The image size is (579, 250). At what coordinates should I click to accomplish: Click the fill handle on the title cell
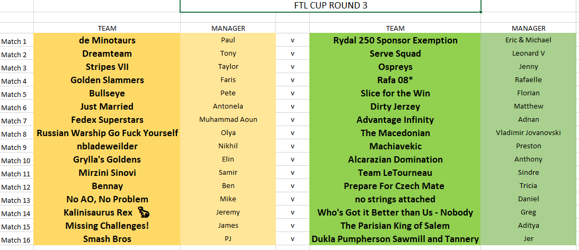481,12
